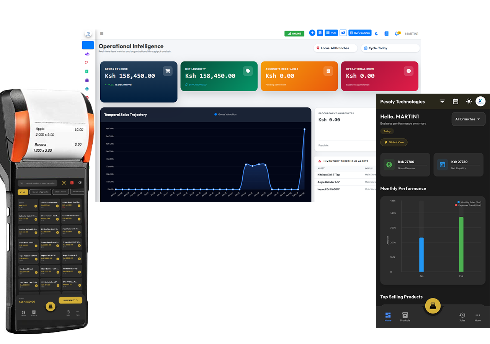This screenshot has width=490, height=344.
Task: Select the green February bar in Monthly Performance chart
Action: [461, 245]
